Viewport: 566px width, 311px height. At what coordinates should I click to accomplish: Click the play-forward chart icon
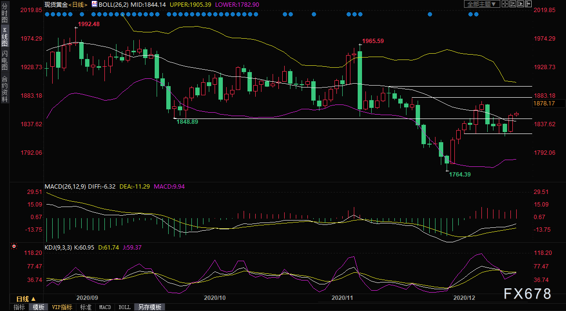[521, 4]
